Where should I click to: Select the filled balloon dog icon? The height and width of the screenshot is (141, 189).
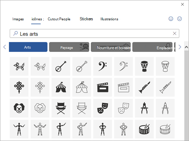point(19,66)
